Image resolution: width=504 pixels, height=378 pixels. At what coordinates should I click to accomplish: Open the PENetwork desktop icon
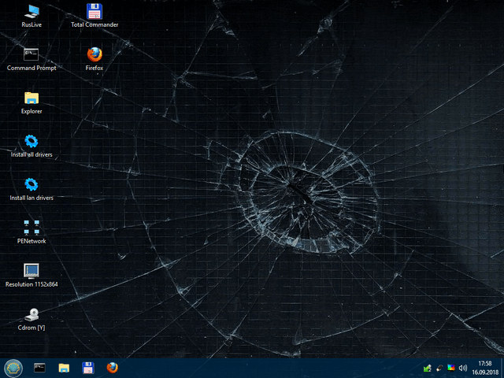pos(31,228)
